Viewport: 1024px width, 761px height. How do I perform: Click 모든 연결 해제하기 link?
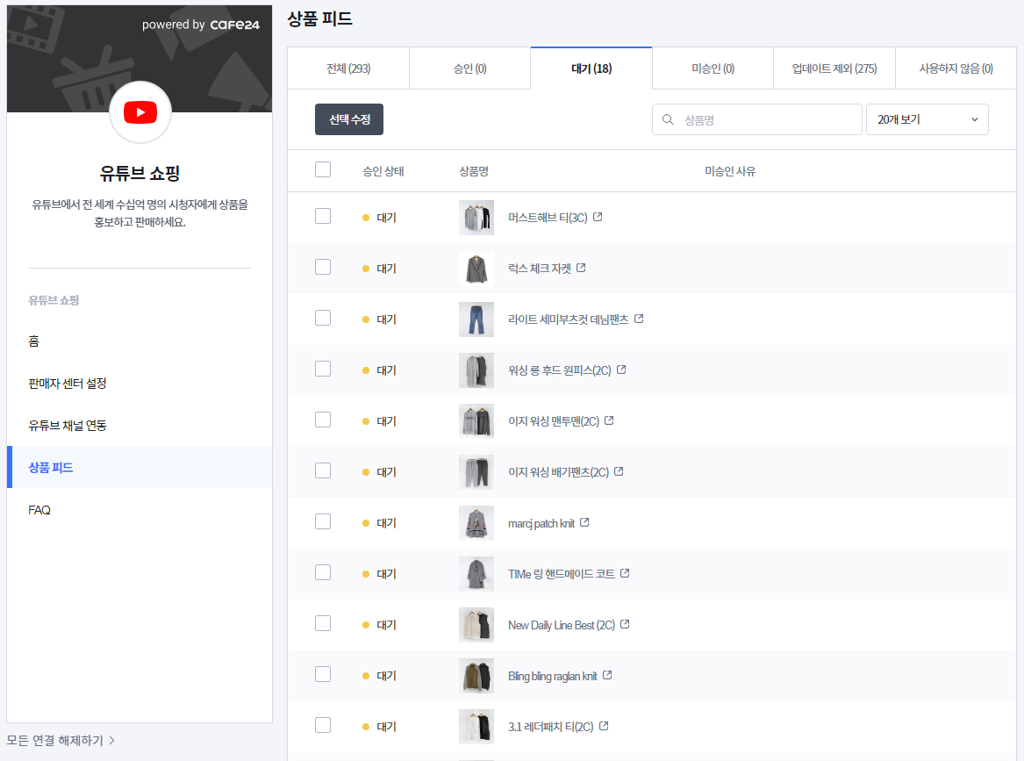(x=55, y=740)
